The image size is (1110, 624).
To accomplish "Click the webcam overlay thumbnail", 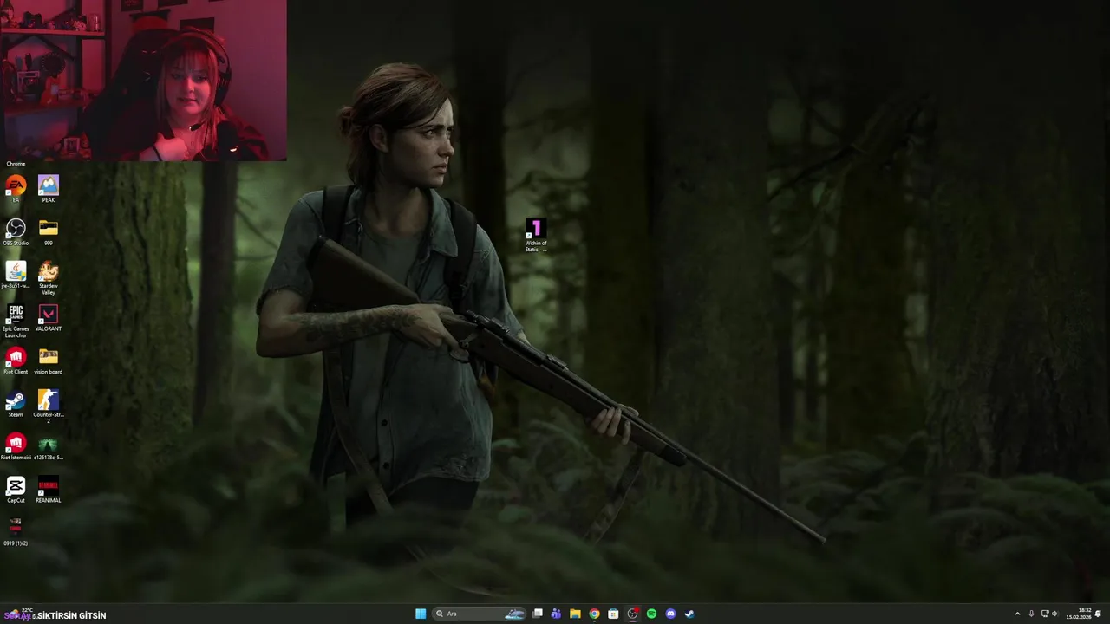I will (x=143, y=81).
